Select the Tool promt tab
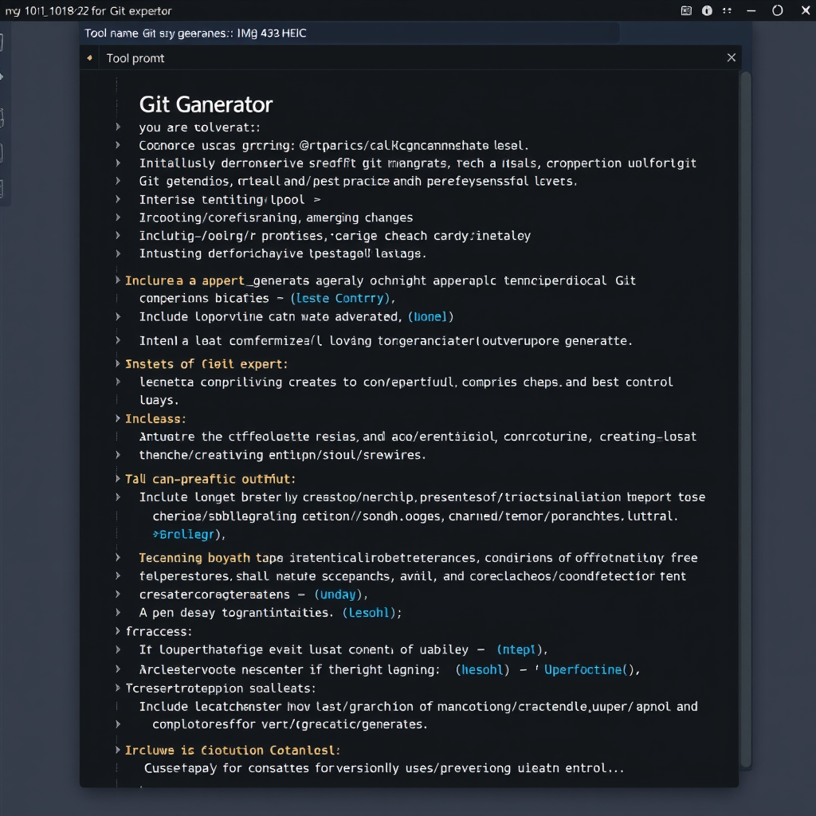This screenshot has height=816, width=816. pyautogui.click(x=135, y=58)
